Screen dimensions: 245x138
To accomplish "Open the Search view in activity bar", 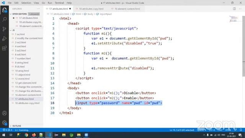I will 4,20.
